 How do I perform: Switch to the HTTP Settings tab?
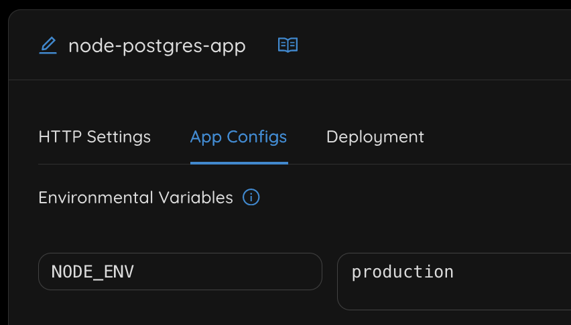coord(94,137)
